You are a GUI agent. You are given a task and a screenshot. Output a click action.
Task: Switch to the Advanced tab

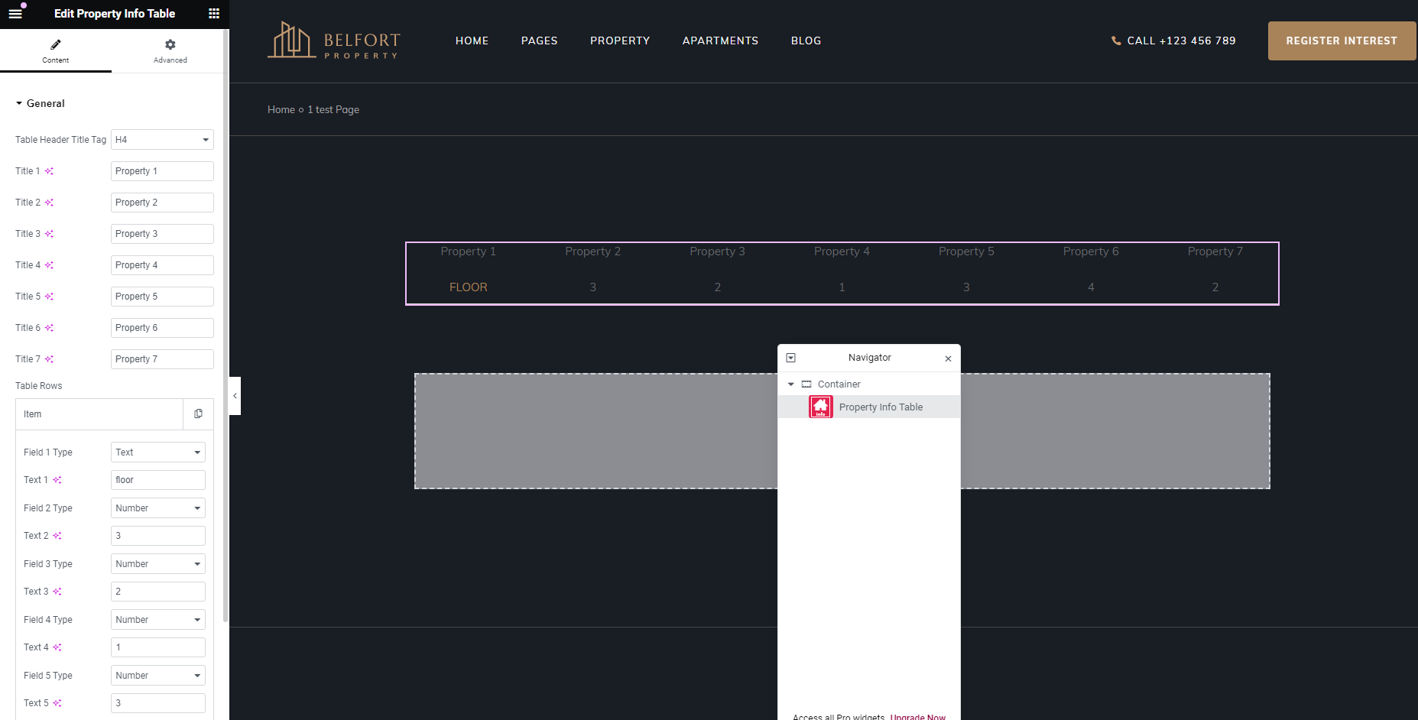tap(170, 51)
